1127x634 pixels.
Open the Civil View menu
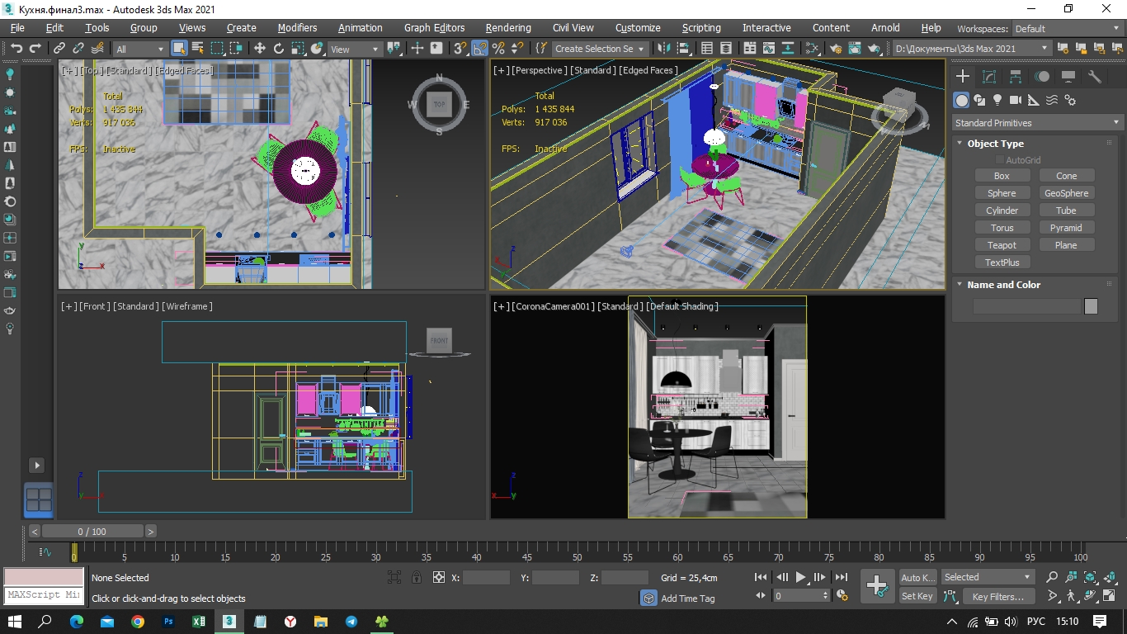pyautogui.click(x=573, y=28)
